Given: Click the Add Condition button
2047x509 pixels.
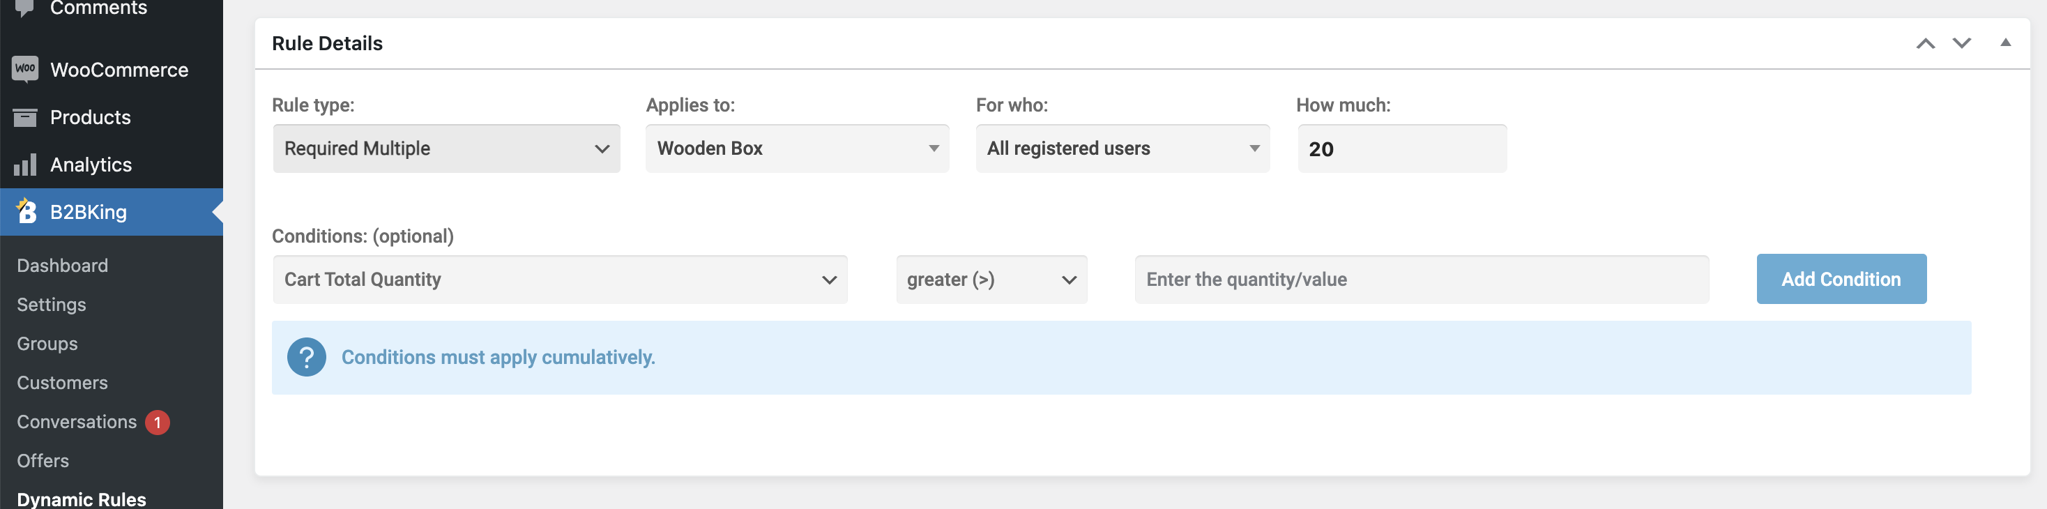Looking at the screenshot, I should tap(1841, 279).
